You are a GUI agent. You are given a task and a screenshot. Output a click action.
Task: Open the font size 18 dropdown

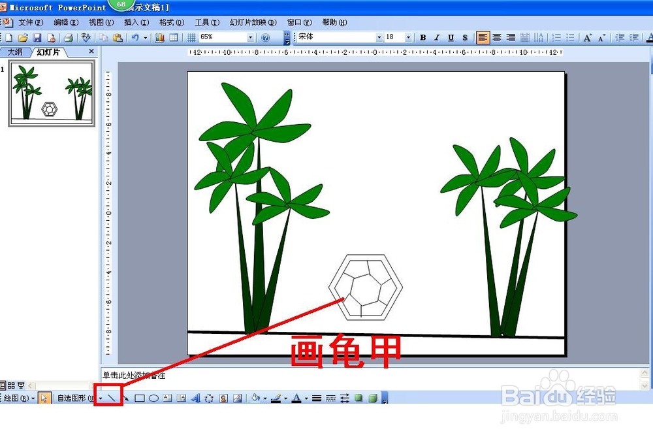click(408, 37)
